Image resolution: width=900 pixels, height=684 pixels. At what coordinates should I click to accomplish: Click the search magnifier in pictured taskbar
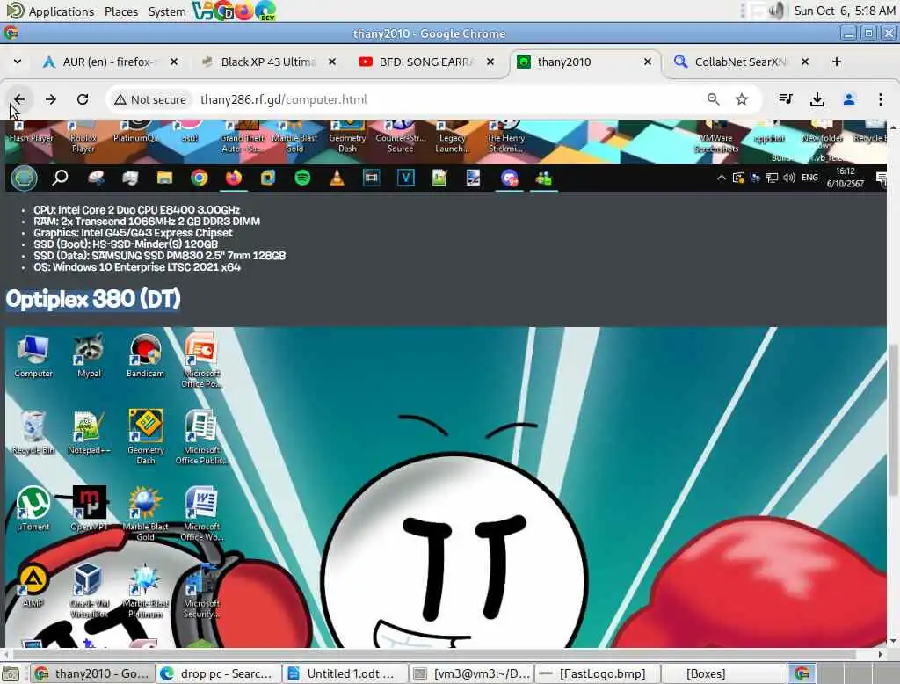[61, 178]
